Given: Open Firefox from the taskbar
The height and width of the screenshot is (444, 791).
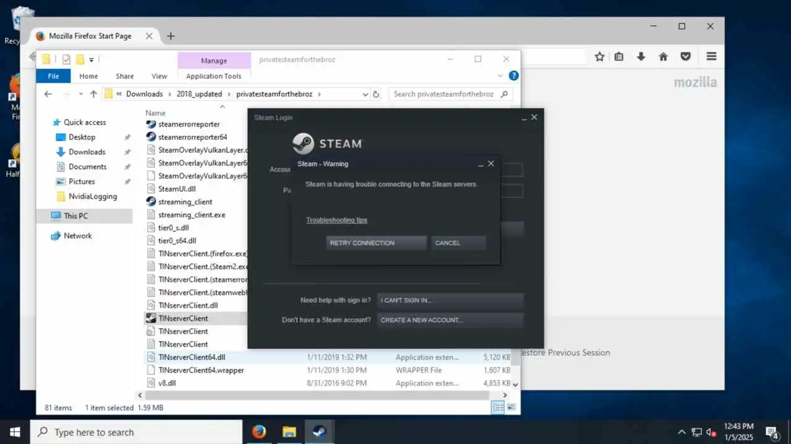Looking at the screenshot, I should pyautogui.click(x=259, y=432).
